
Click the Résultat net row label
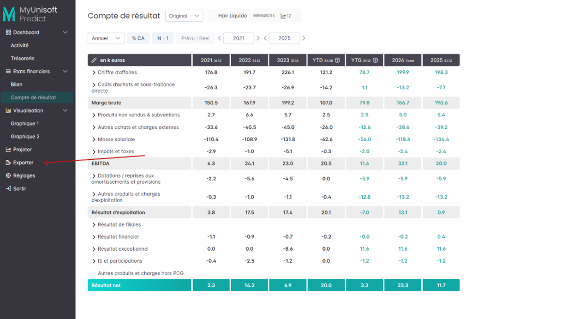pos(106,285)
